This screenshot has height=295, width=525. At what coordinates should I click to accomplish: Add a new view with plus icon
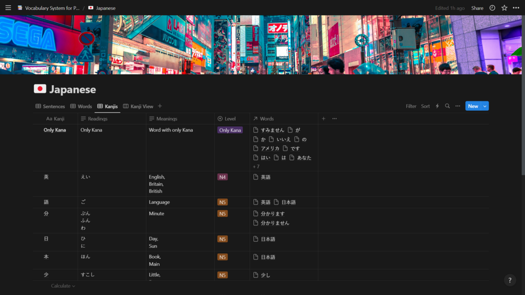(160, 106)
